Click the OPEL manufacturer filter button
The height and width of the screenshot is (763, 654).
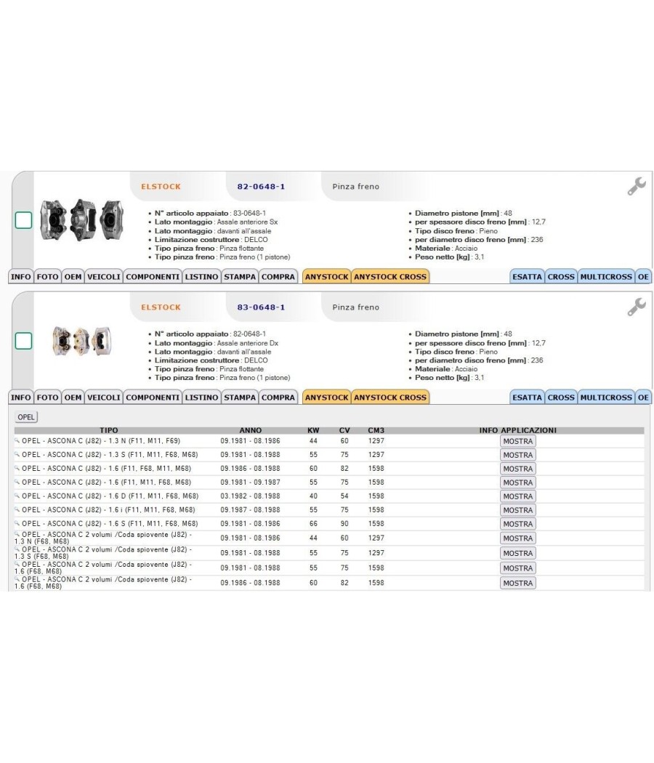coord(26,417)
